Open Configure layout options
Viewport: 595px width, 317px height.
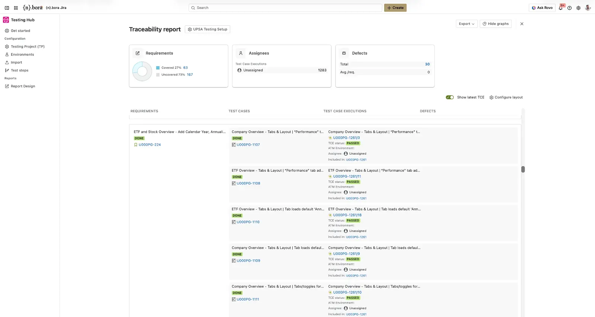pos(506,97)
